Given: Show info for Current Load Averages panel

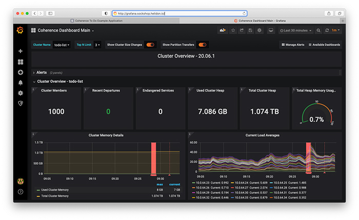Looking at the screenshot, I should 190,134.
